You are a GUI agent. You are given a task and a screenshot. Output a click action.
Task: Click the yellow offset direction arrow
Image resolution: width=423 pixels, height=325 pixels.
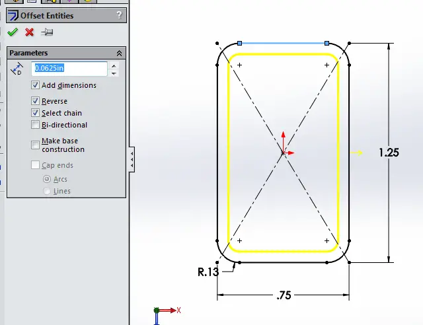356,153
